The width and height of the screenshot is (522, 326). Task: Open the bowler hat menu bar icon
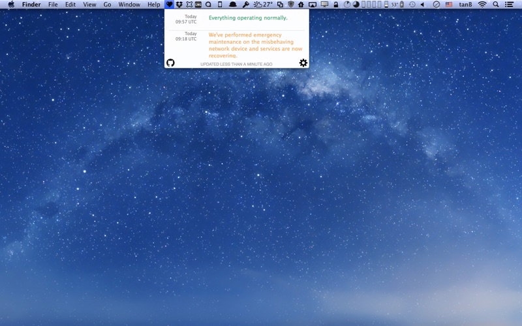point(233,5)
